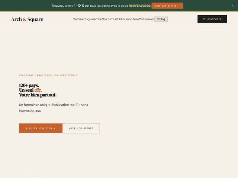The image size is (238, 178).
Task: Click the Arch & Square logo
Action: (x=27, y=19)
